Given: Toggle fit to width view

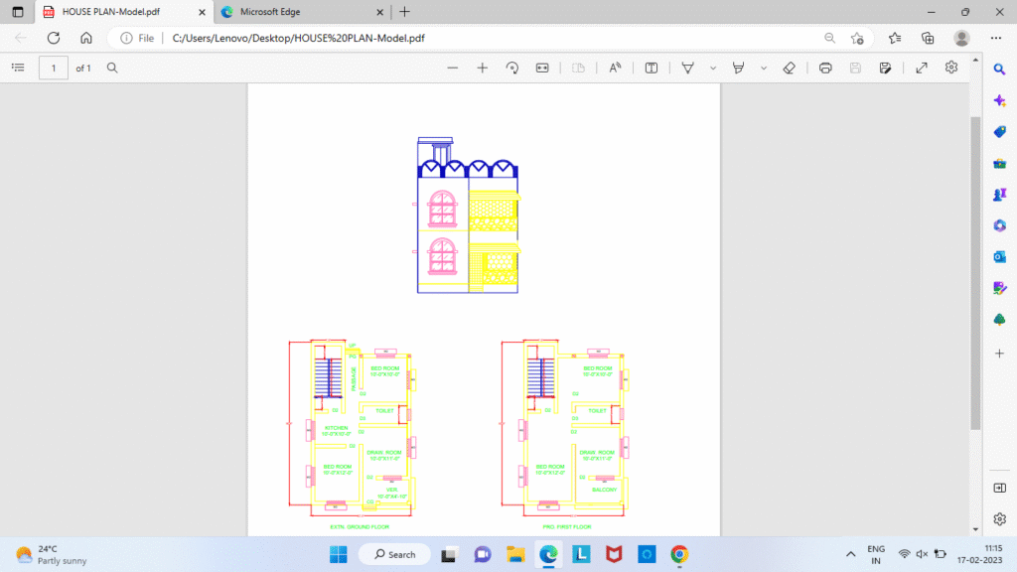Looking at the screenshot, I should 542,68.
